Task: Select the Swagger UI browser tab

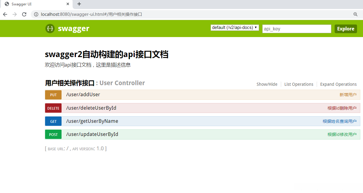Action: (36, 4)
